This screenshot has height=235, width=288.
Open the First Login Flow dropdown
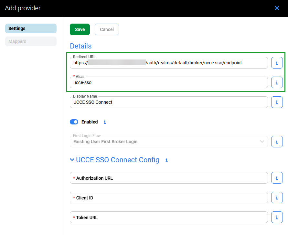(169, 142)
